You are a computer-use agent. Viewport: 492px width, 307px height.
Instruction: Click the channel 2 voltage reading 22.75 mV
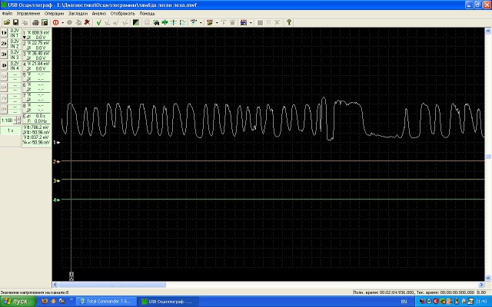pos(40,43)
